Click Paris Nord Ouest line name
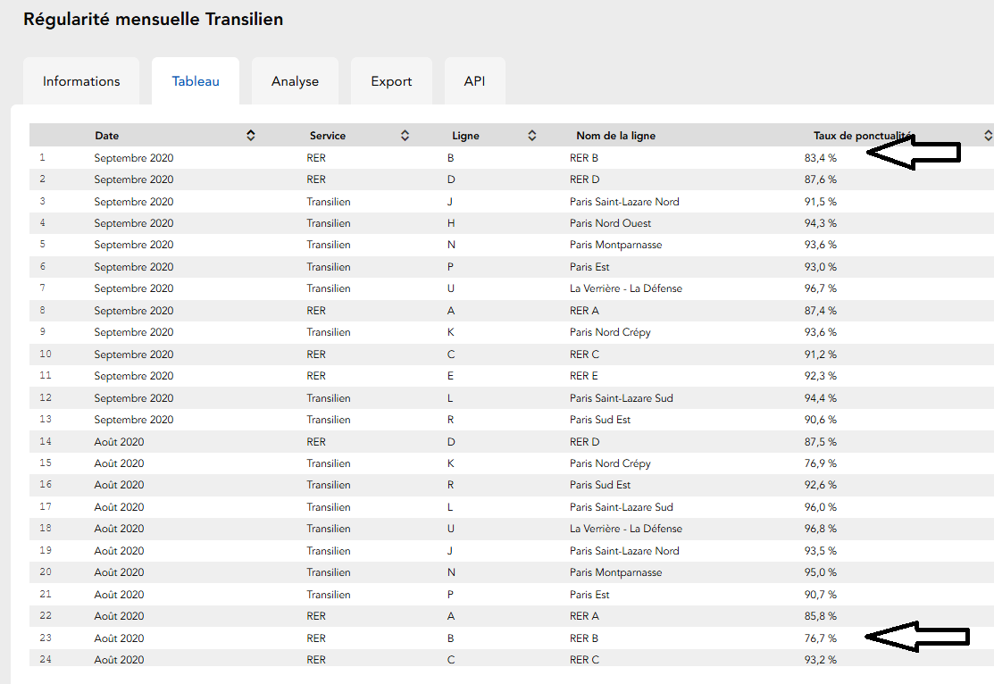The image size is (994, 684). pos(610,223)
